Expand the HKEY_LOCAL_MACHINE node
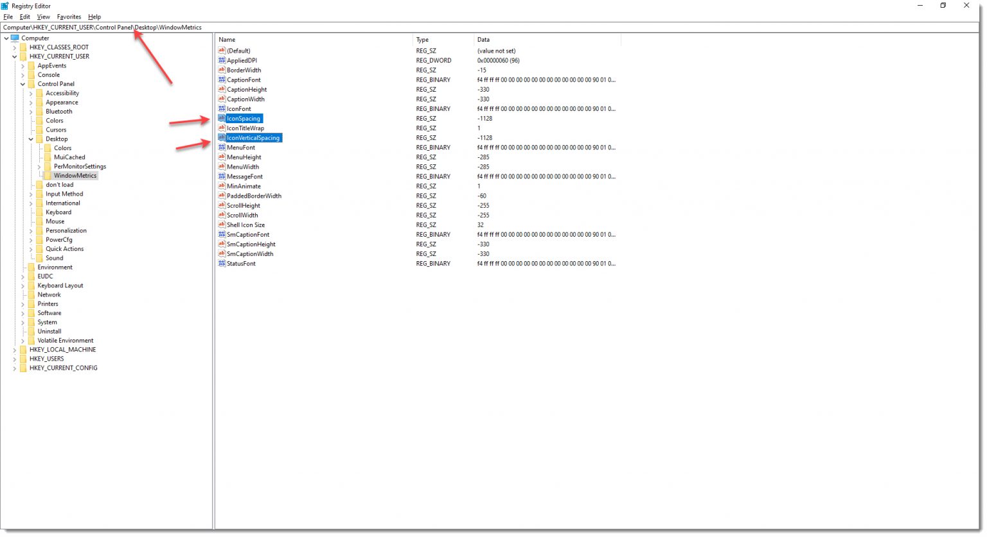This screenshot has width=987, height=537. 14,349
